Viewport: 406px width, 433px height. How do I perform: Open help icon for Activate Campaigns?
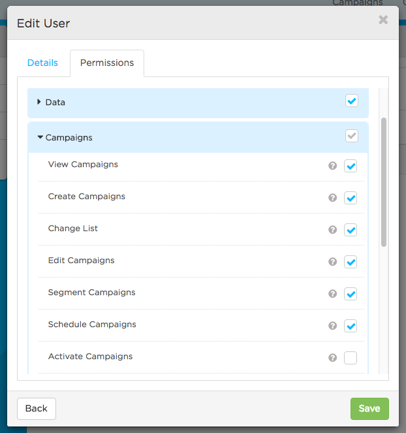click(x=333, y=358)
